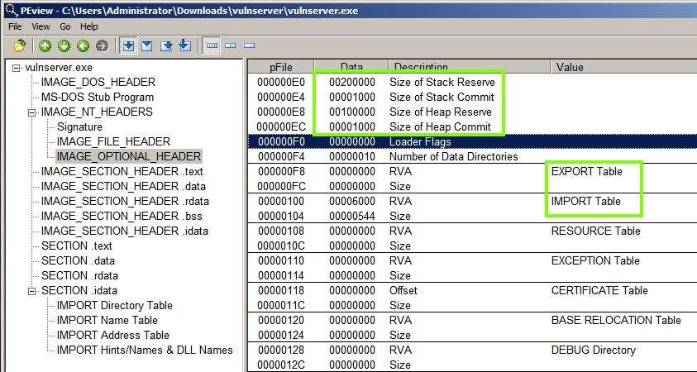Screen dimensions: 697x372
Task: Click the 00200000 stack reserve data cell
Action: (x=352, y=82)
